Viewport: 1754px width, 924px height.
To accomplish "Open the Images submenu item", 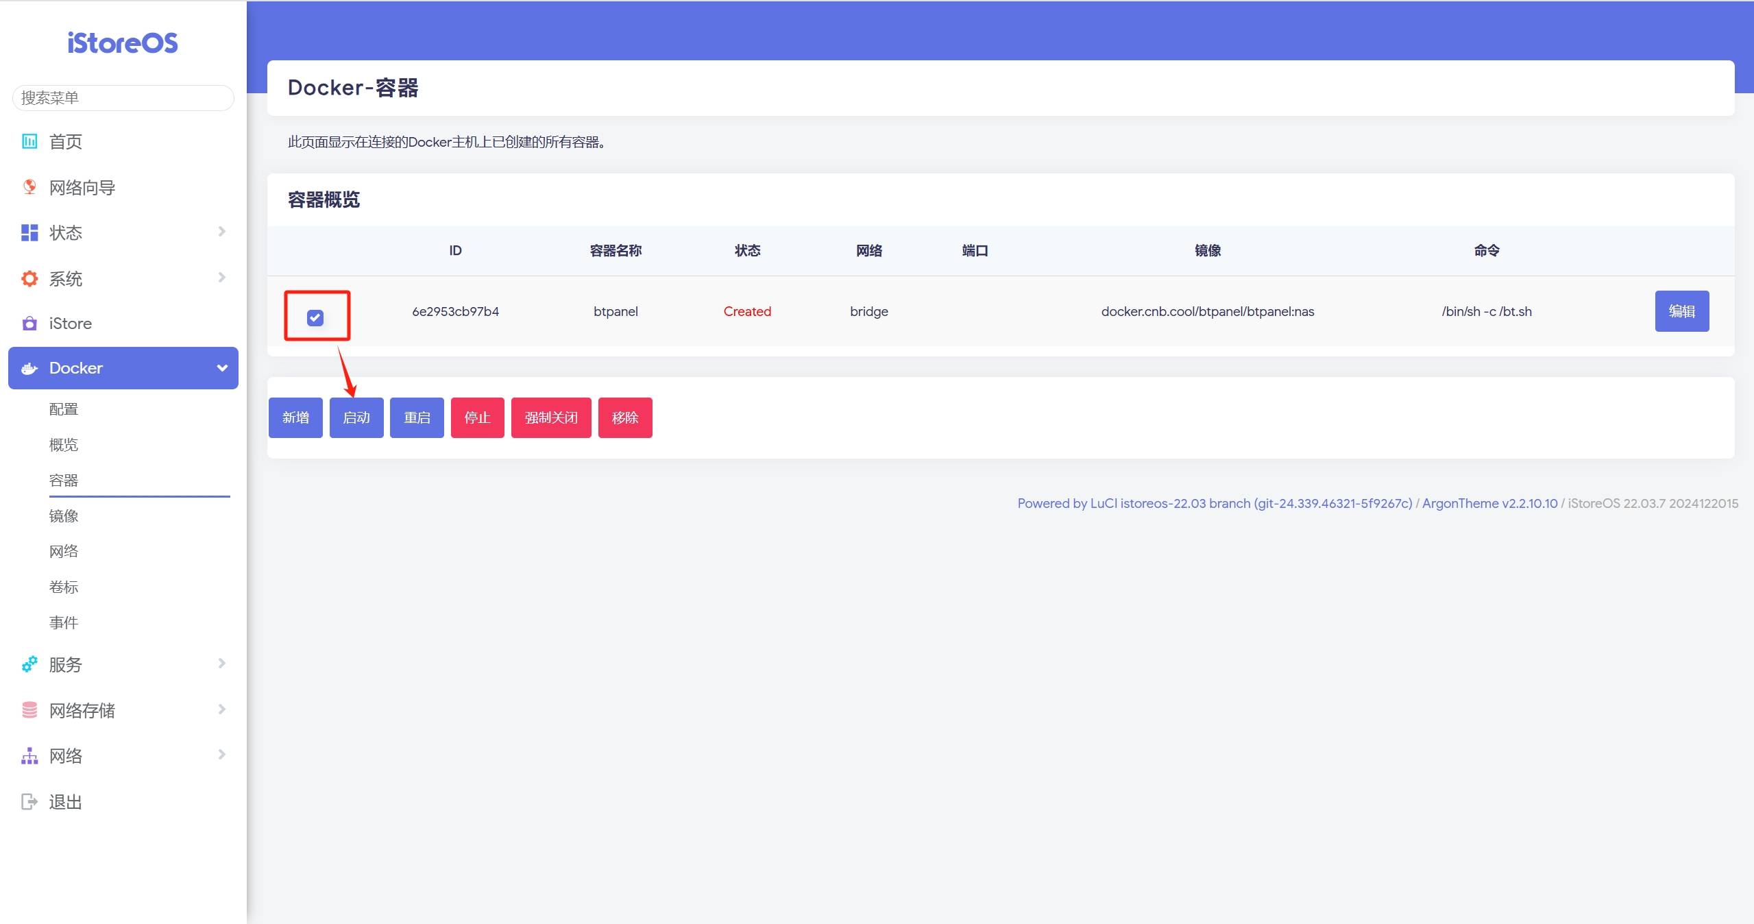I will click(64, 516).
